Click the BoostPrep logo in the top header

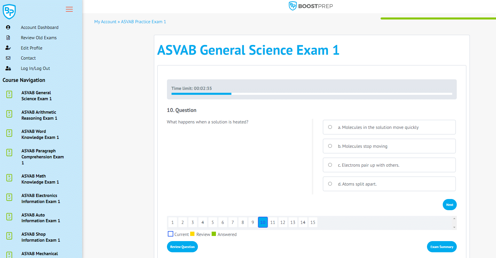click(311, 6)
